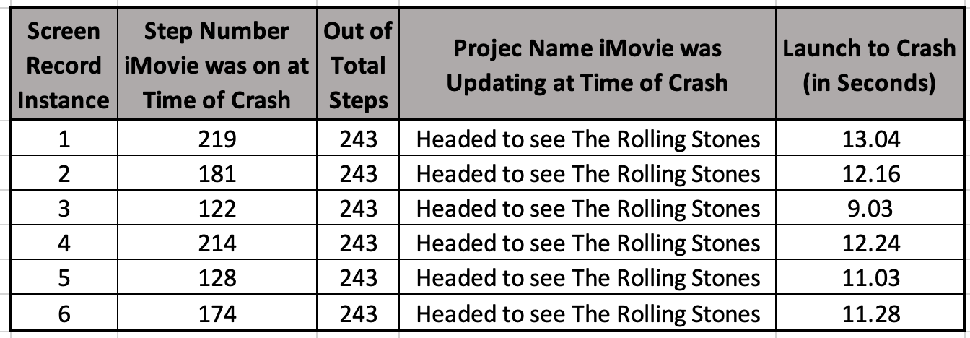Viewport: 970px width, 338px height.
Task: Select the cell with value 11.28
Action: [x=870, y=313]
